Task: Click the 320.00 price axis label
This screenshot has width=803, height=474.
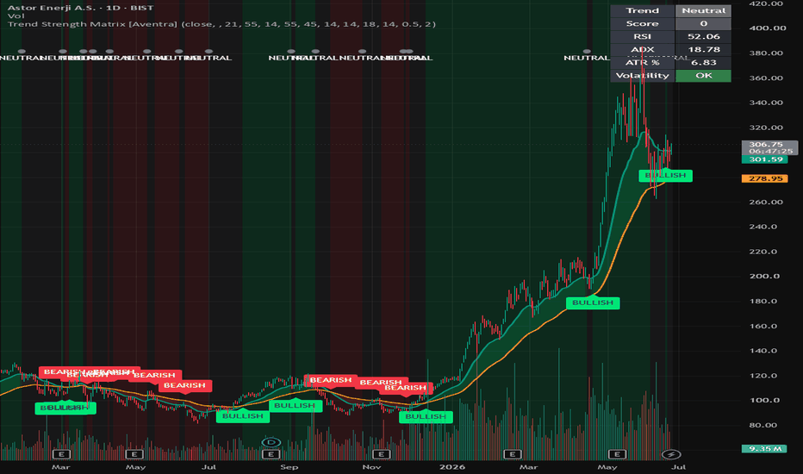Action: tap(765, 128)
